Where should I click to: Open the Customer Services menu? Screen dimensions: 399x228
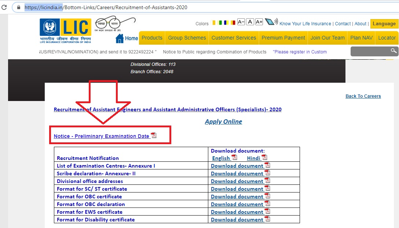click(234, 38)
